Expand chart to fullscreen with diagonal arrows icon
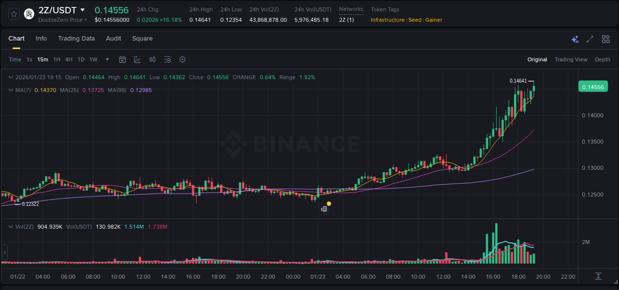619x290 pixels. click(x=590, y=39)
